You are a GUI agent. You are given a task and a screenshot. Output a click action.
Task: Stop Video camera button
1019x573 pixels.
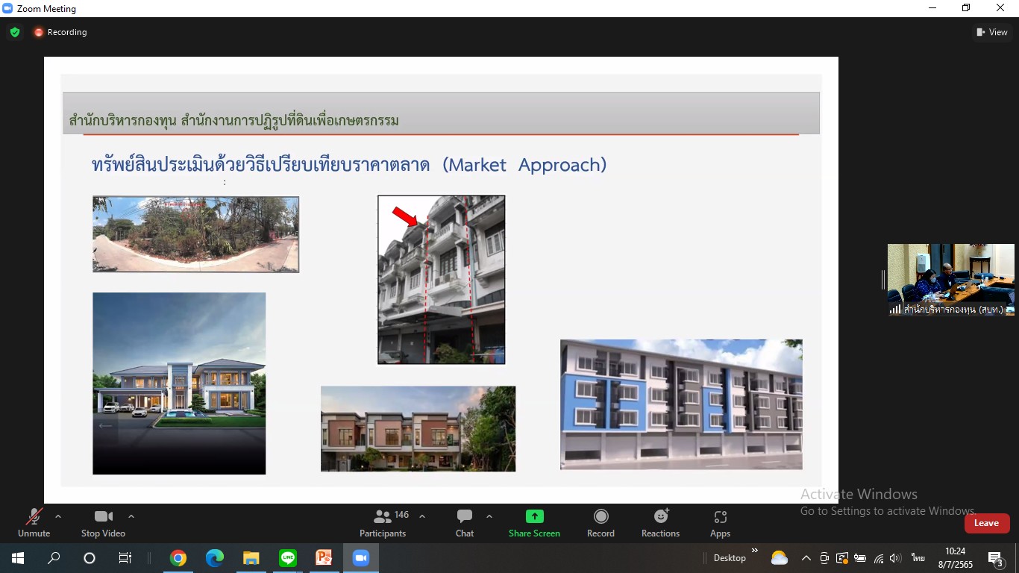click(x=103, y=522)
